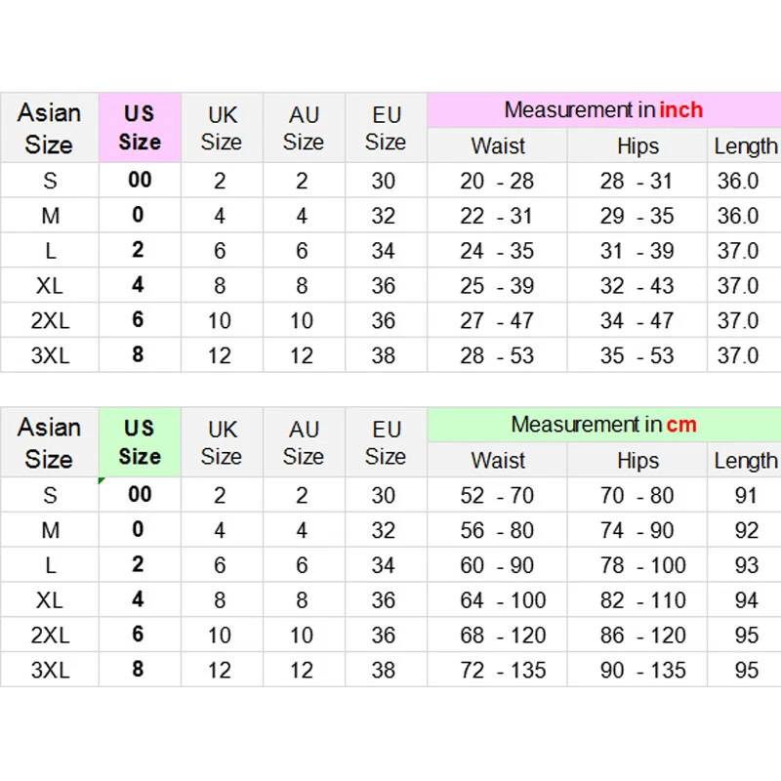Select the waist cell "72 - 135"
The width and height of the screenshot is (781, 781).
(x=498, y=670)
